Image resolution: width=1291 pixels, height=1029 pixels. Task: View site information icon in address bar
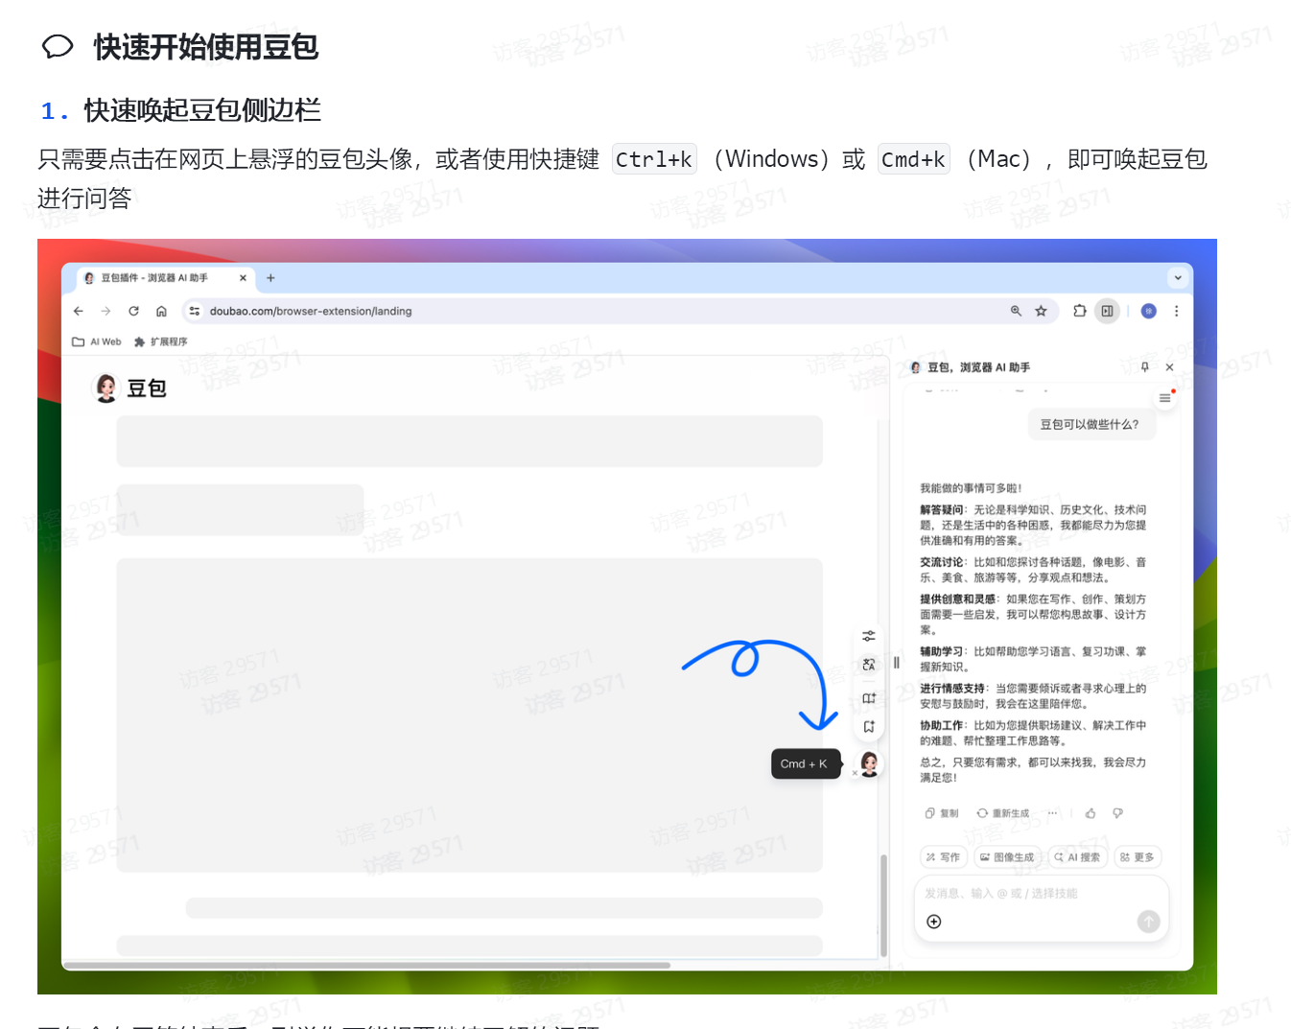click(x=195, y=311)
